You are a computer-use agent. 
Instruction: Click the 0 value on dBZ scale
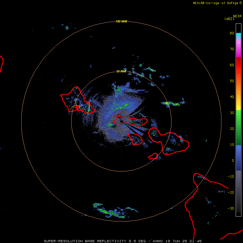[x=233, y=161]
